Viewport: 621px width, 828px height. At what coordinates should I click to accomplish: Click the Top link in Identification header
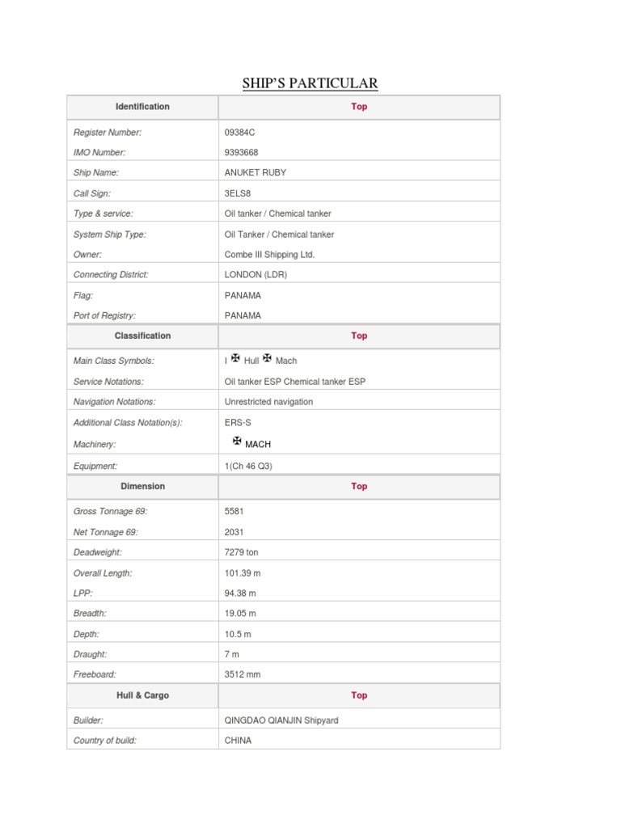[359, 107]
